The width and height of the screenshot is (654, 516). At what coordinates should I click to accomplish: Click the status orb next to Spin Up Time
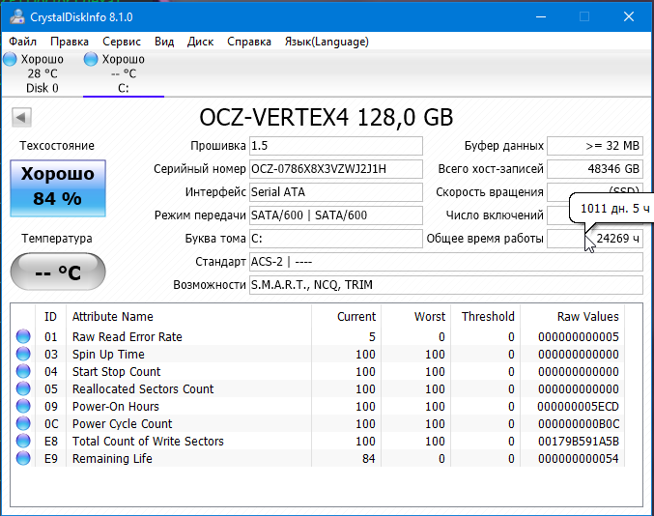[23, 355]
